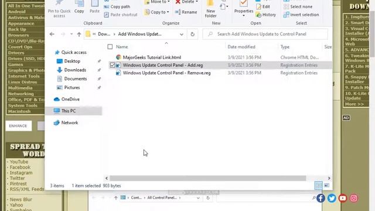This screenshot has height=211, width=375.
Task: Open MajorGeeks Facebook icon
Action: [x=321, y=198]
